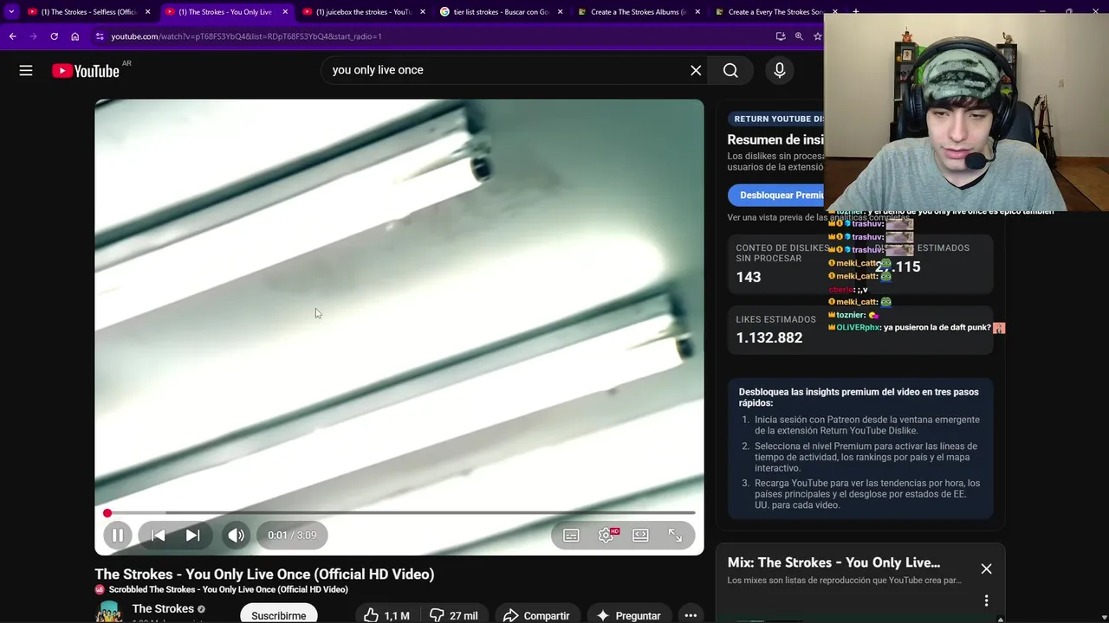The width and height of the screenshot is (1109, 623).
Task: Close the Selfless browser tab
Action: 147,12
